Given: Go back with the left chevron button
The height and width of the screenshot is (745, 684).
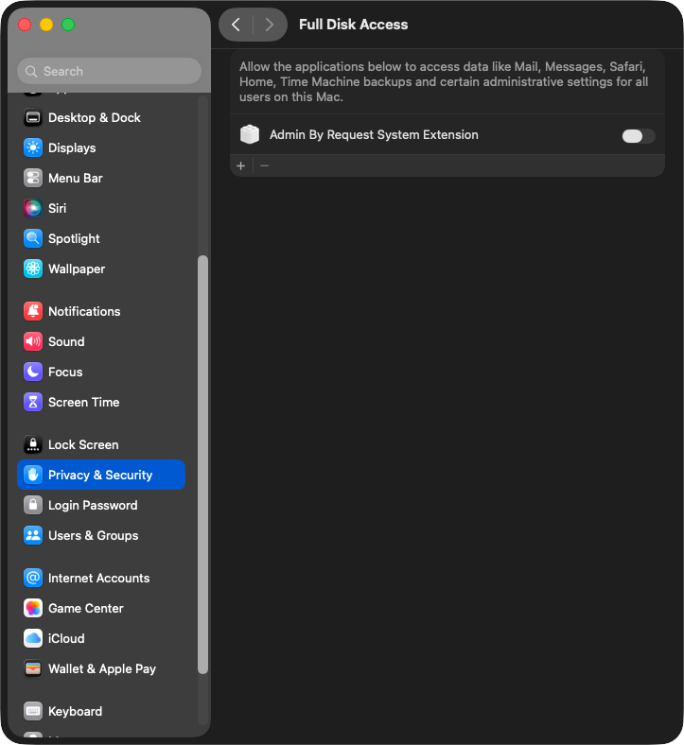Looking at the screenshot, I should [237, 25].
